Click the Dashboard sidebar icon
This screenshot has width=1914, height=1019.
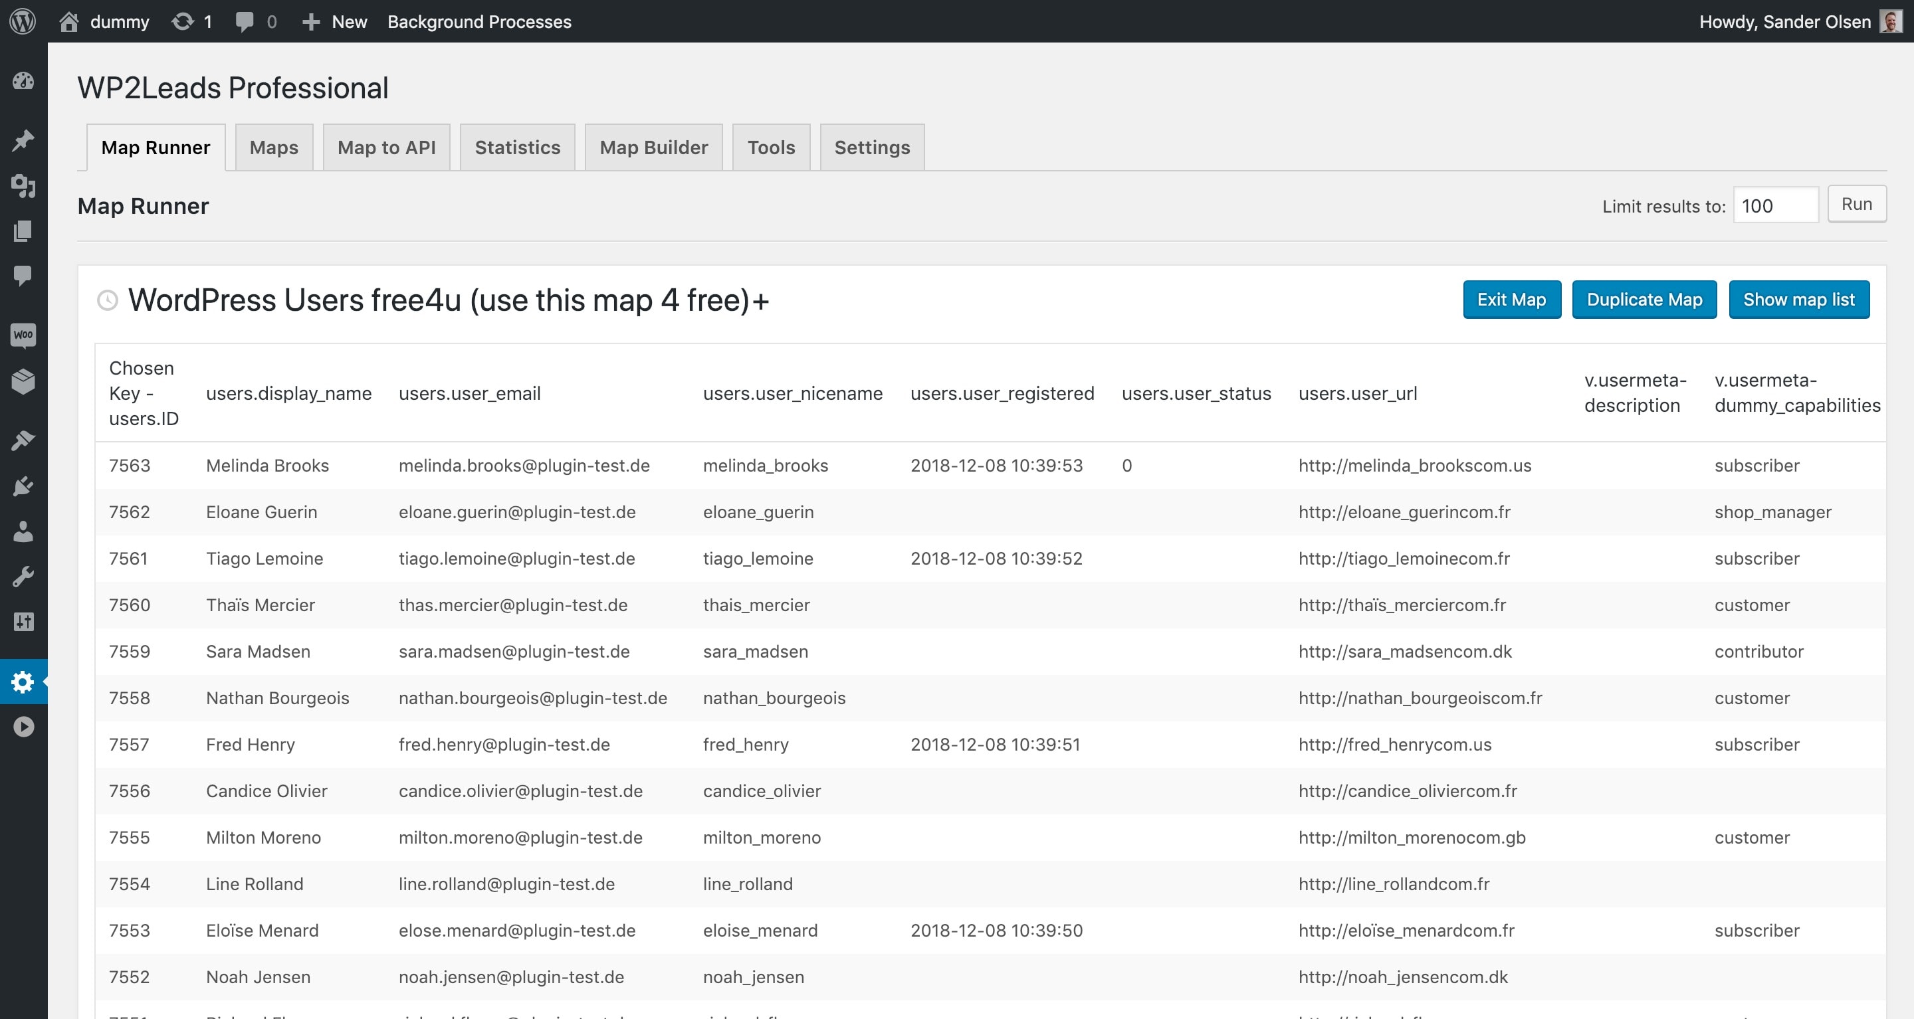[23, 81]
